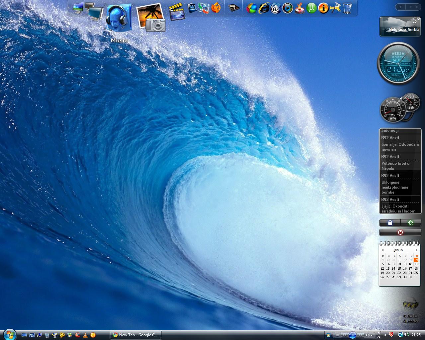
Task: Open the Music folder in the dock
Action: coord(119,18)
